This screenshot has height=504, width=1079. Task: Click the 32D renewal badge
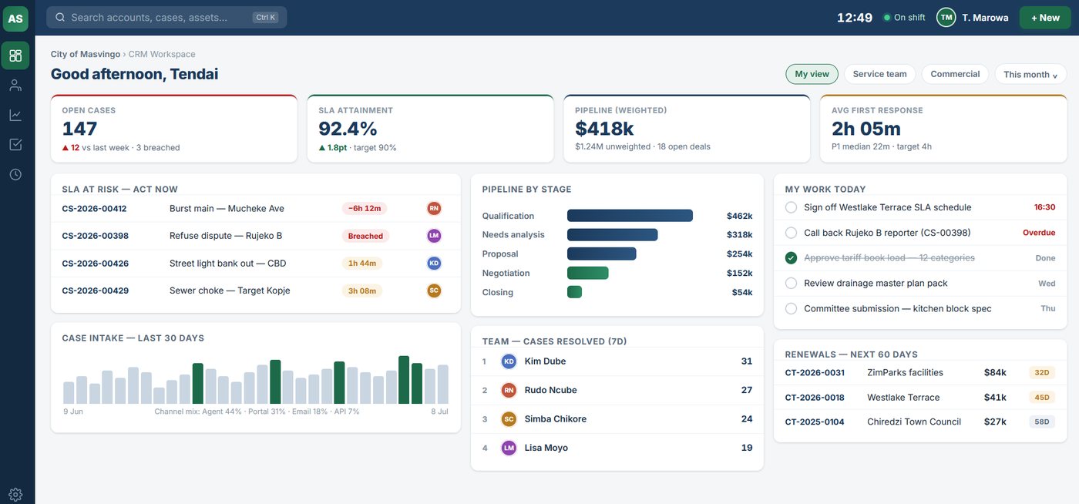(x=1042, y=372)
